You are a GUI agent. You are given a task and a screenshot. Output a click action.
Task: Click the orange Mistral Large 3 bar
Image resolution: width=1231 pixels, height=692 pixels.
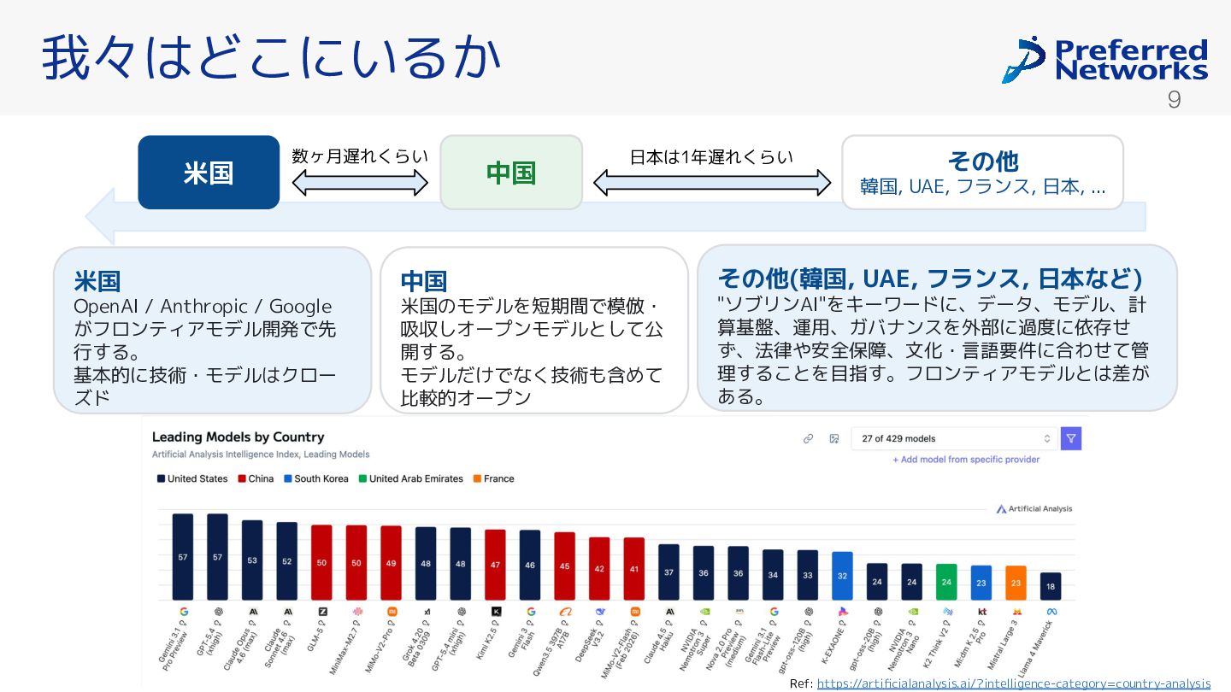(x=1016, y=583)
